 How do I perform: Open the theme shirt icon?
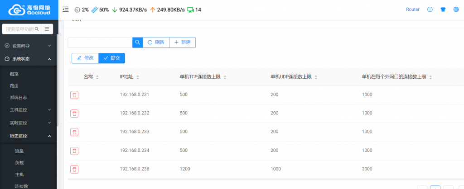pos(443,9)
